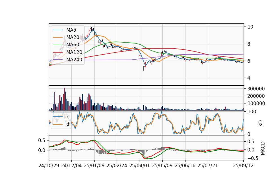Click the volume axis value 300000
This screenshot has height=195, width=271.
(x=256, y=89)
